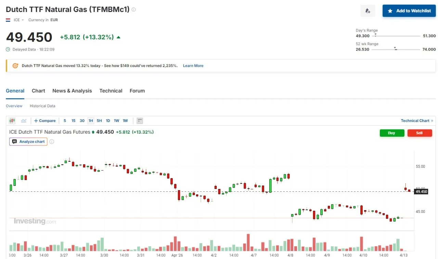
Task: Create a price alert with the bell icon
Action: pyautogui.click(x=368, y=11)
